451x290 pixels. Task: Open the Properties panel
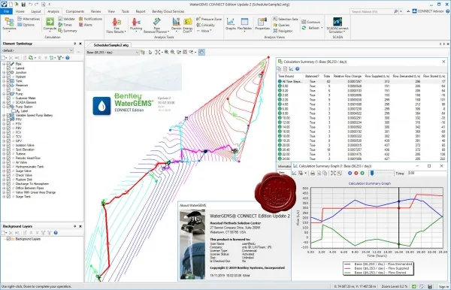coord(262,24)
